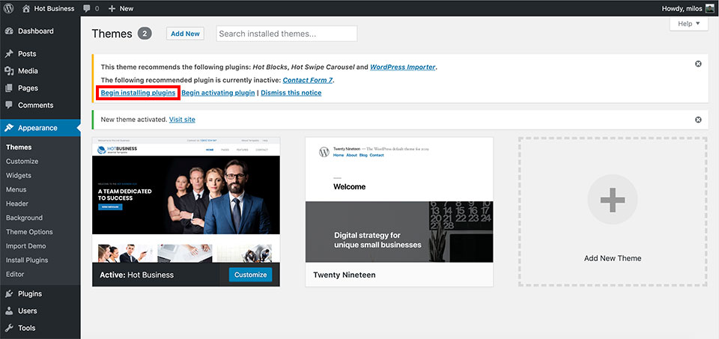
Task: Click the plus icon next to New
Action: 112,8
